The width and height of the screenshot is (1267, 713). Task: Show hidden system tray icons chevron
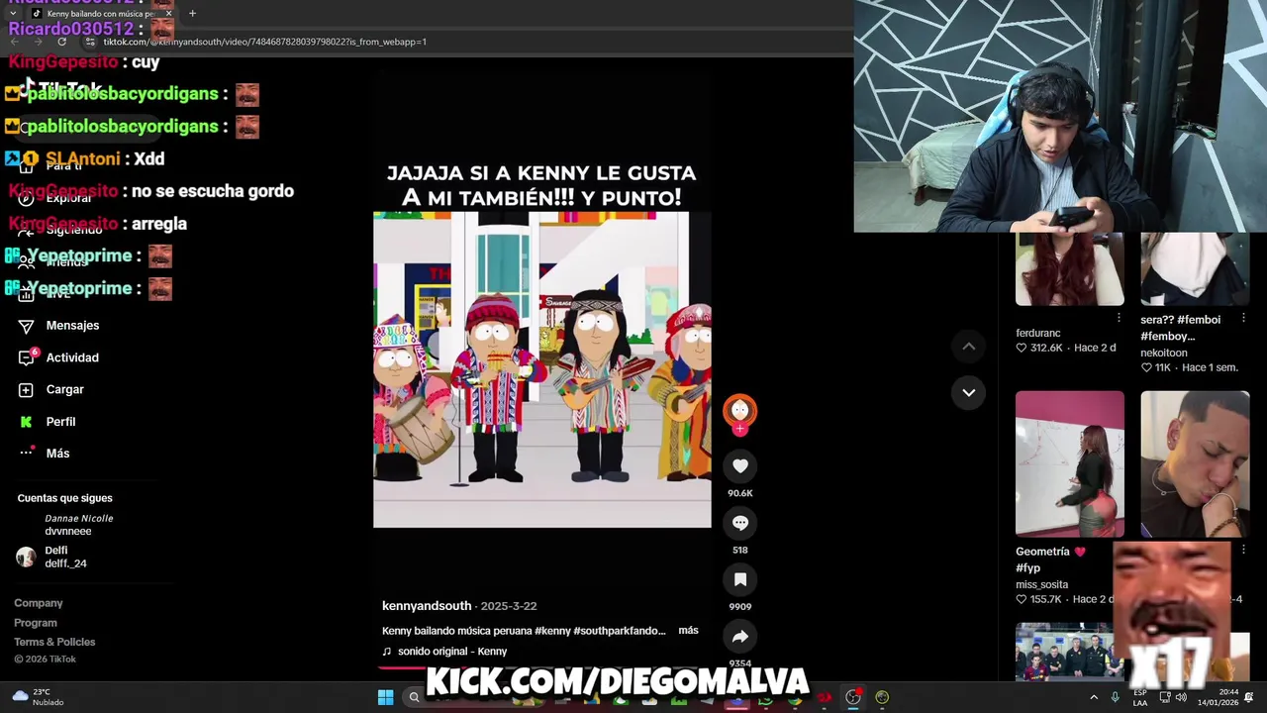coord(1094,697)
